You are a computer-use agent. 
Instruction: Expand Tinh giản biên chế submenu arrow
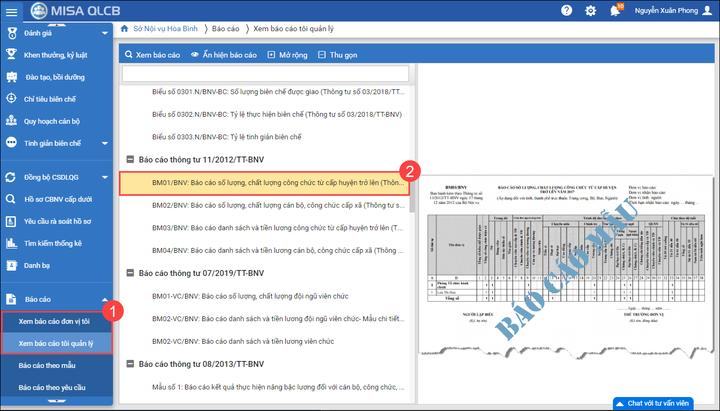[104, 144]
